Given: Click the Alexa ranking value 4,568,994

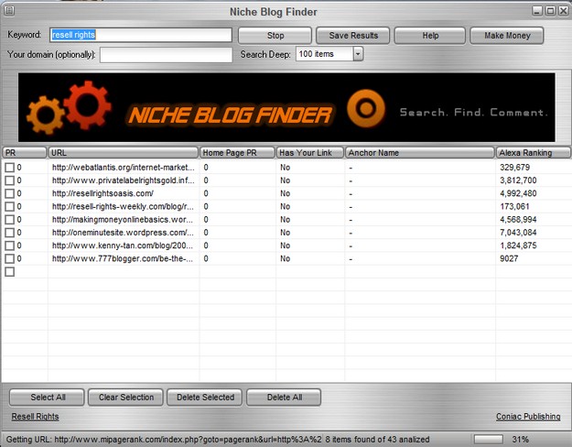Looking at the screenshot, I should (x=518, y=220).
